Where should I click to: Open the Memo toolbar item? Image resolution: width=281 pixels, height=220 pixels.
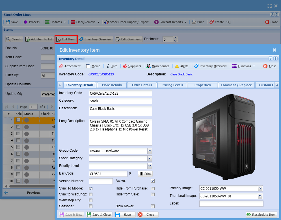93,66
